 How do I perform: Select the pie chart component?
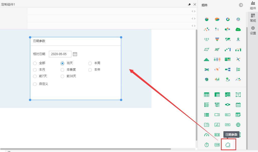point(207,19)
